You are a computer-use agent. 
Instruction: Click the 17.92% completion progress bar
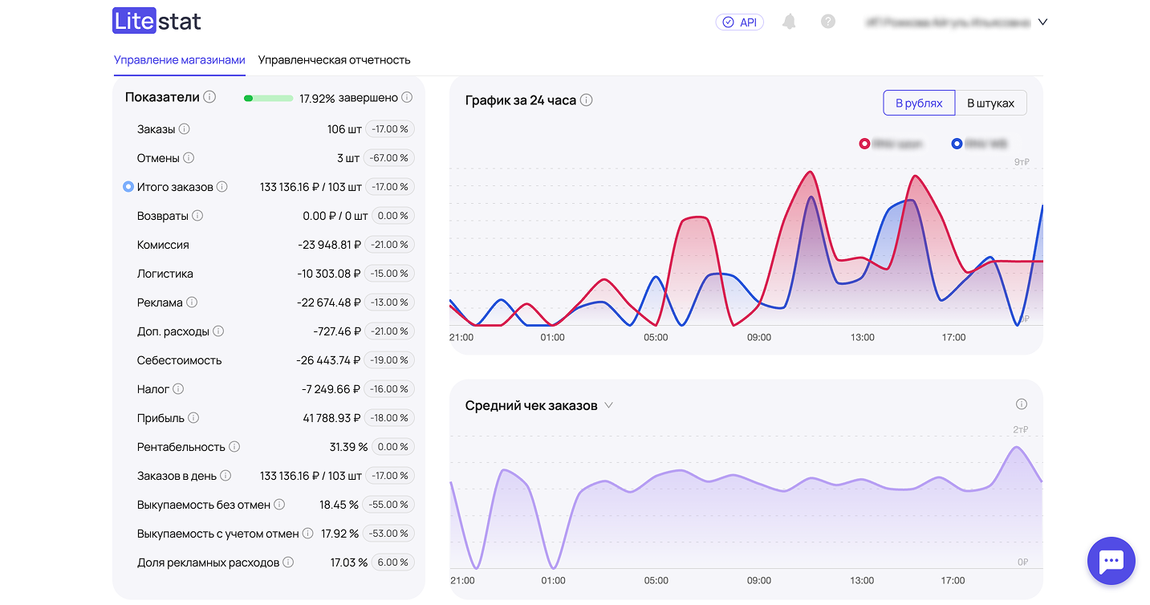coord(268,98)
